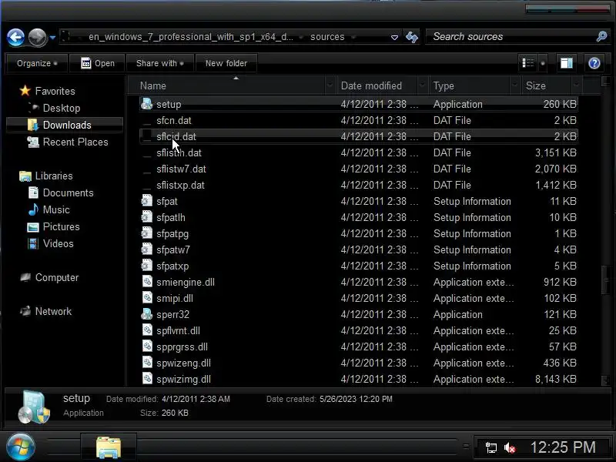Select the spwizimg.dll file icon

(x=147, y=379)
